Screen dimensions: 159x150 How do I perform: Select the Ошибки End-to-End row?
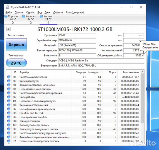tap(73, 113)
